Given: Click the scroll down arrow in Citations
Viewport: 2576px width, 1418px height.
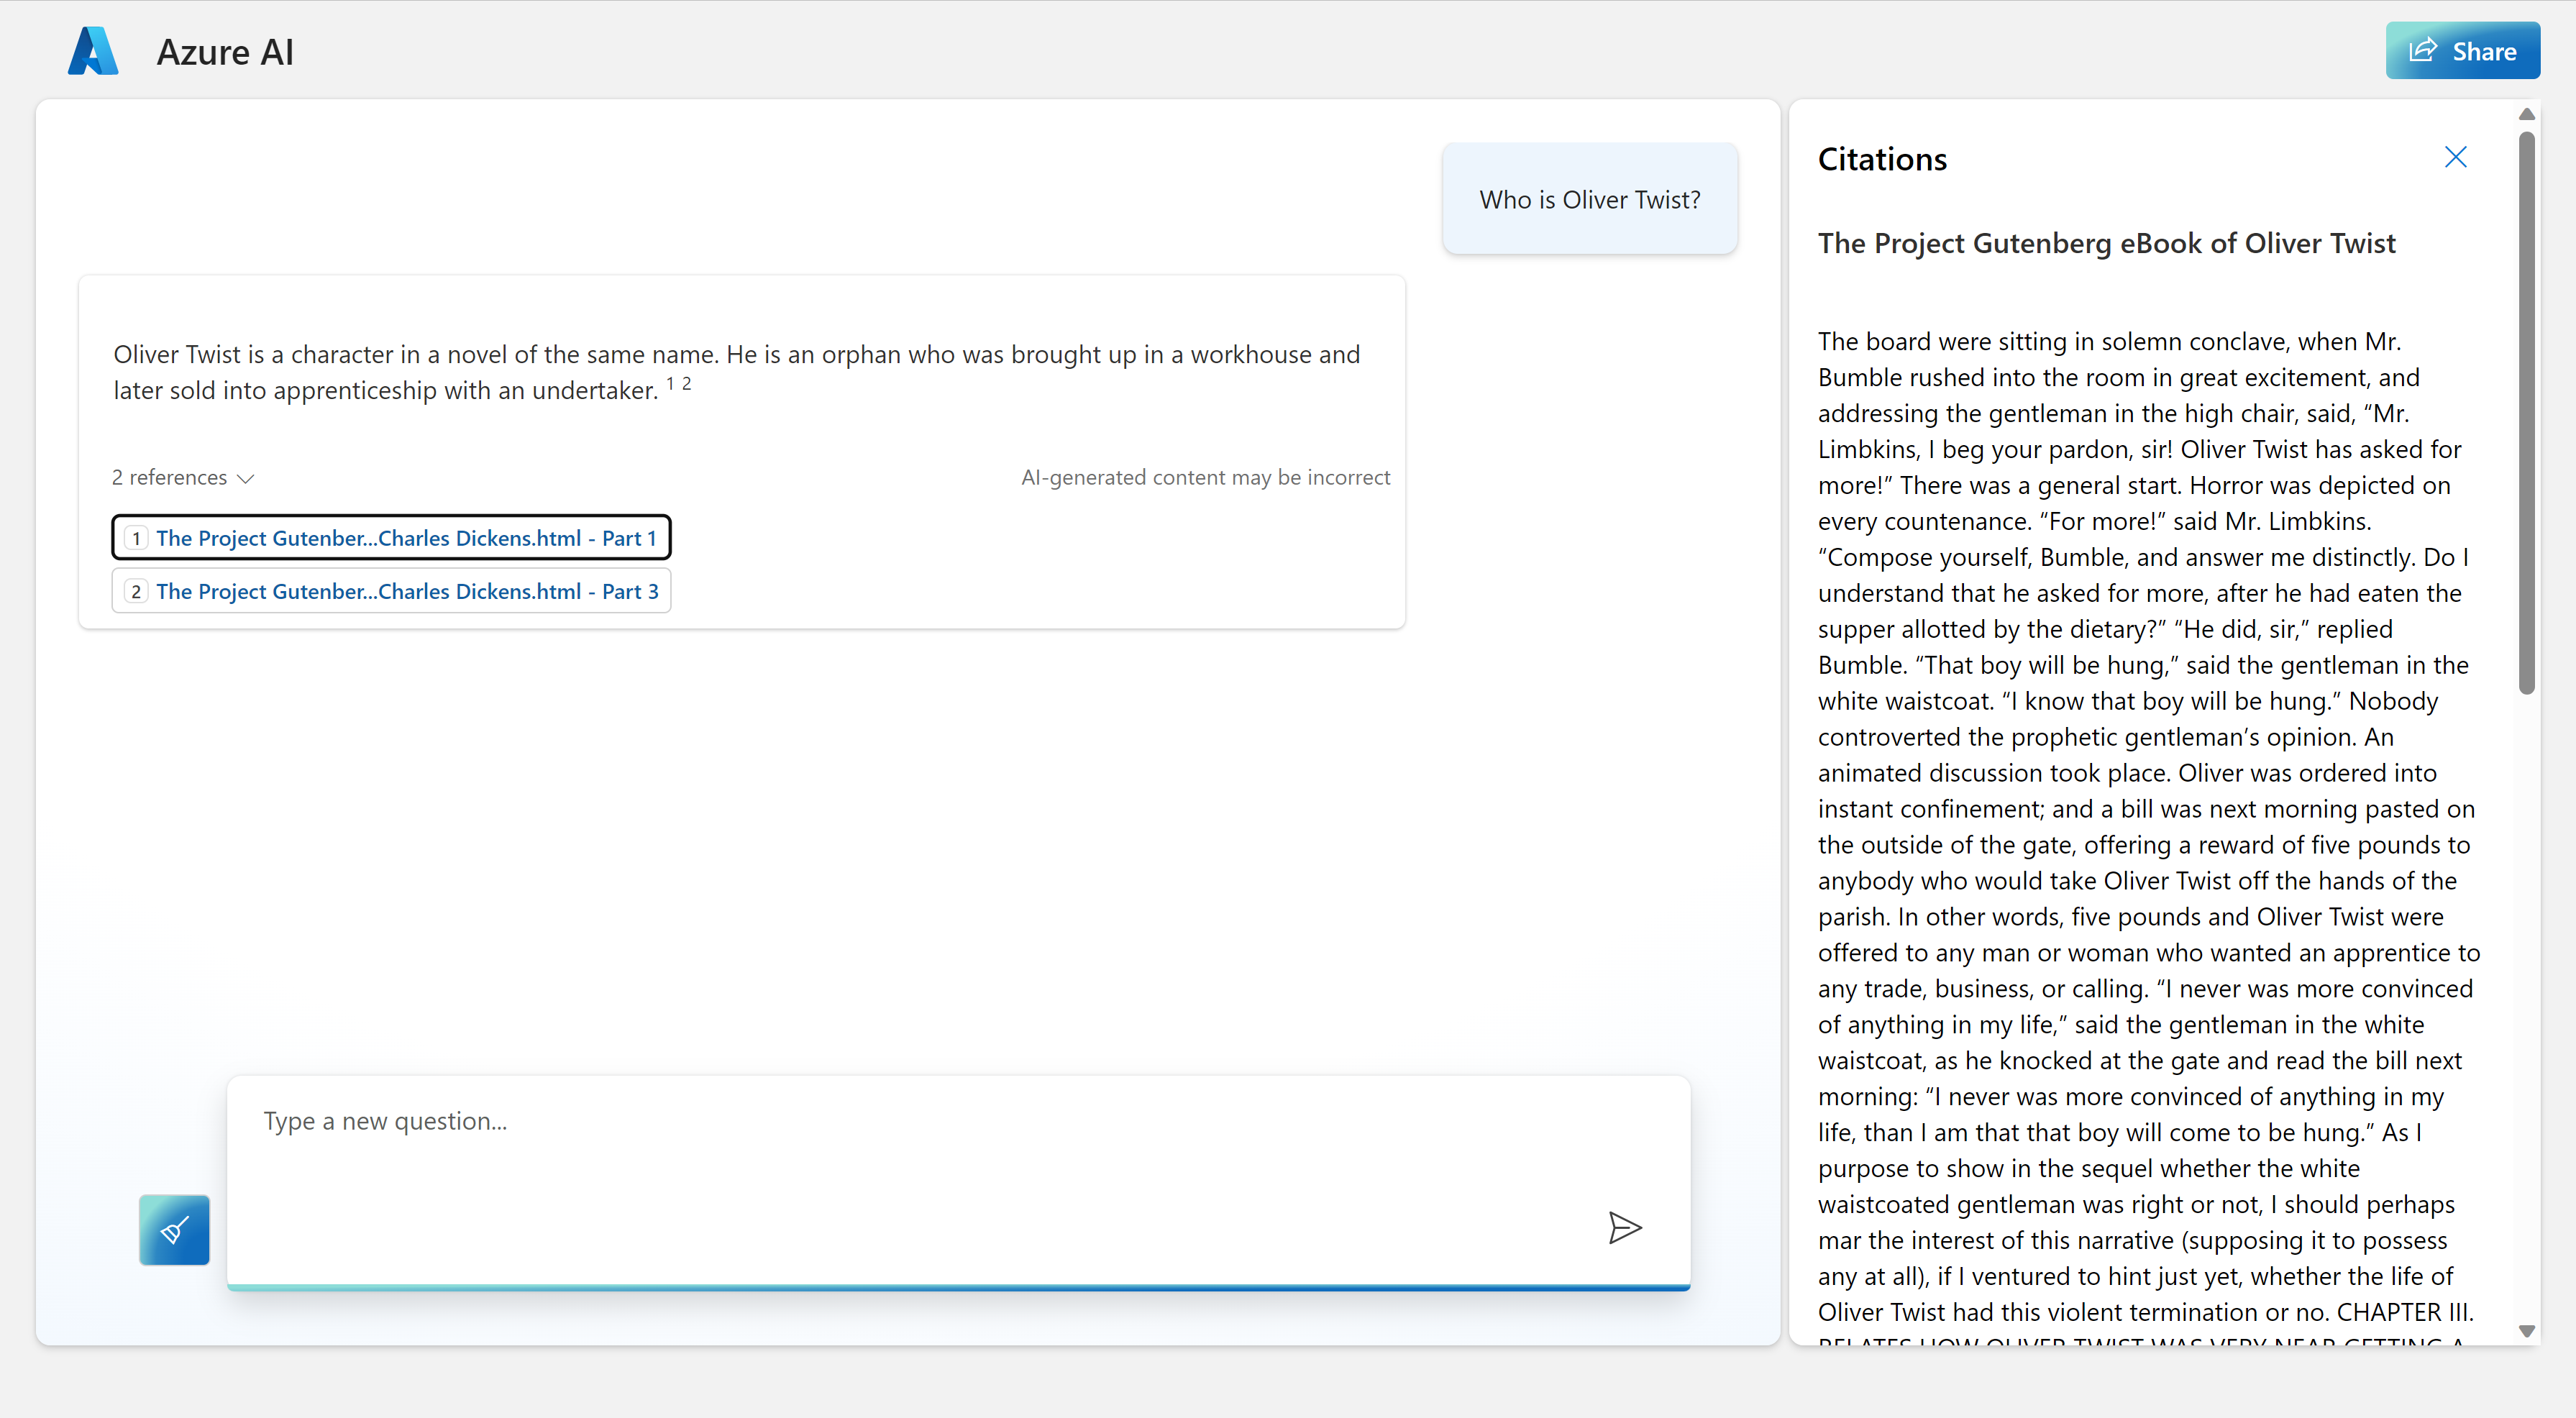Looking at the screenshot, I should tap(2526, 1331).
